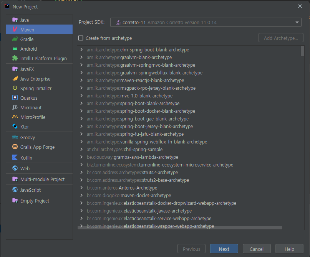Close the New Project dialog
The height and width of the screenshot is (257, 310).
point(300,6)
